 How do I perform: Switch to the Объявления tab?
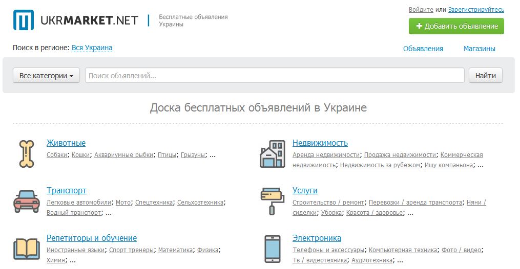423,49
